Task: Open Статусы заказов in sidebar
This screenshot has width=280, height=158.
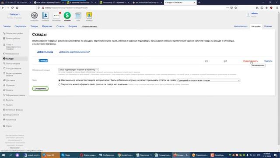Action: [x=14, y=68]
